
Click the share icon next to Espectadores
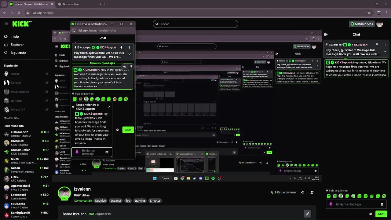(302, 193)
